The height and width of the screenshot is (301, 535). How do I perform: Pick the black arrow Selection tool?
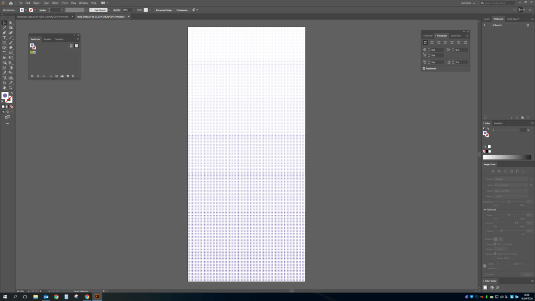(4, 22)
